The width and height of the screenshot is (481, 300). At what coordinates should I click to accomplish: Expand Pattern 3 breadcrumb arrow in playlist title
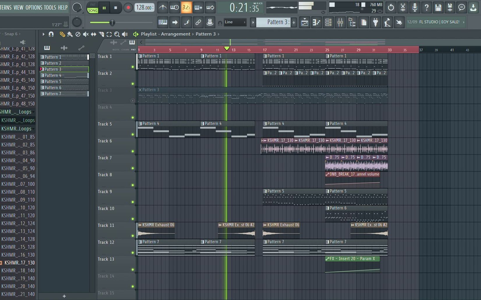click(219, 34)
